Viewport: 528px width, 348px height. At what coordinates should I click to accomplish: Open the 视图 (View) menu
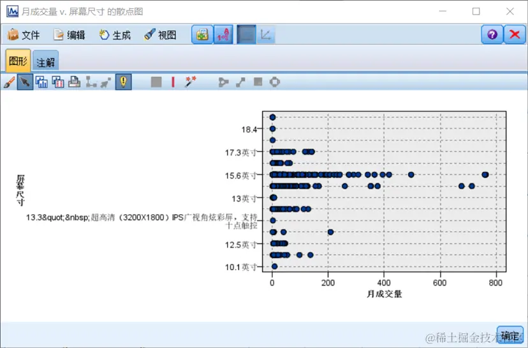coord(160,34)
